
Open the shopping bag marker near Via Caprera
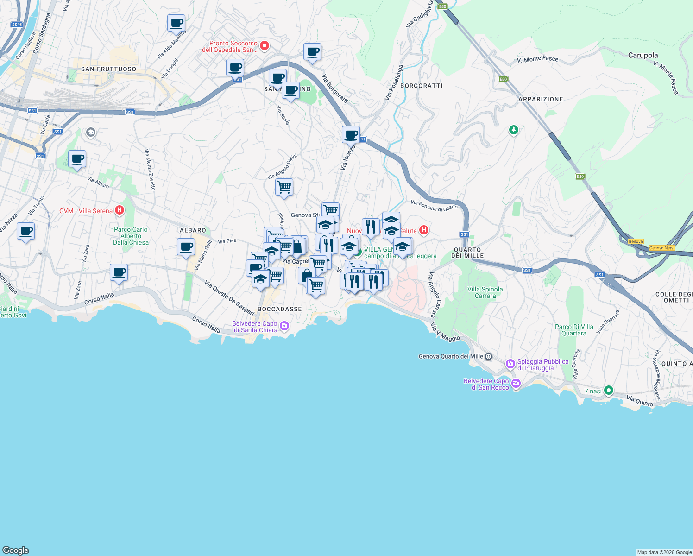pos(297,247)
